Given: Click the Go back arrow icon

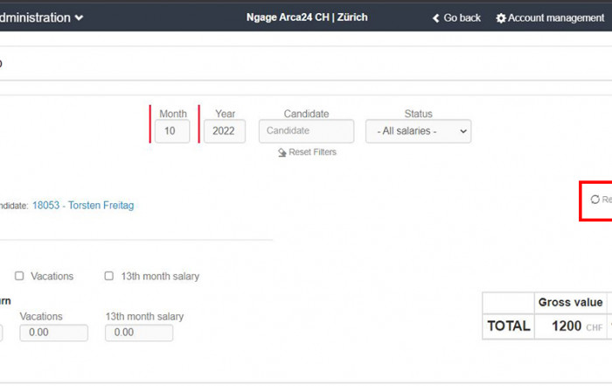Looking at the screenshot, I should click(435, 18).
